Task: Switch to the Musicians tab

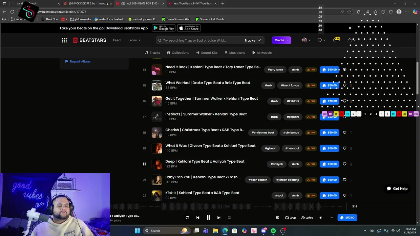Action: [235, 53]
